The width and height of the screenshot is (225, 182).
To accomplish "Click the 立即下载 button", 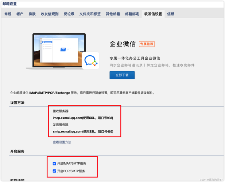I will [x=122, y=75].
